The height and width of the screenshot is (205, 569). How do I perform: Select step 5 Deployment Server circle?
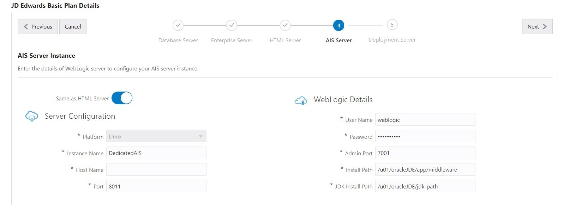[x=392, y=25]
